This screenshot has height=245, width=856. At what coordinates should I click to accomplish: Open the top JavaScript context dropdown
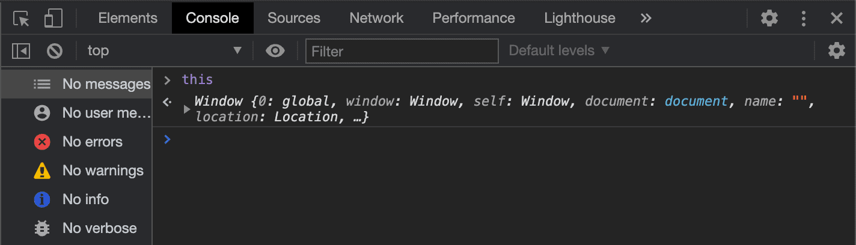164,51
